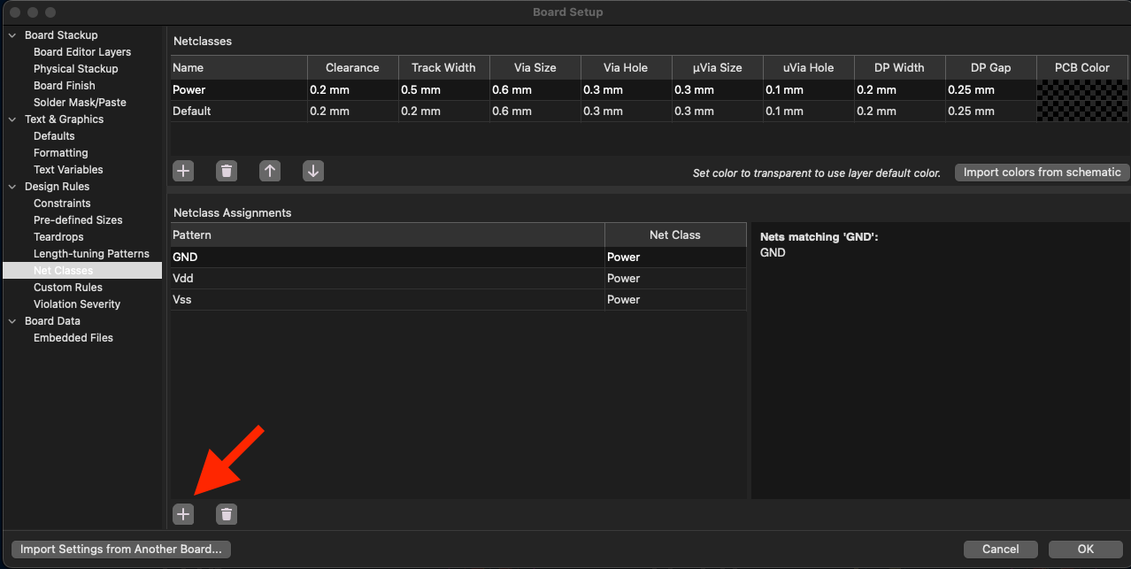Collapse the Board Stackup tree section
Screen dimensions: 1131x569
[x=12, y=35]
